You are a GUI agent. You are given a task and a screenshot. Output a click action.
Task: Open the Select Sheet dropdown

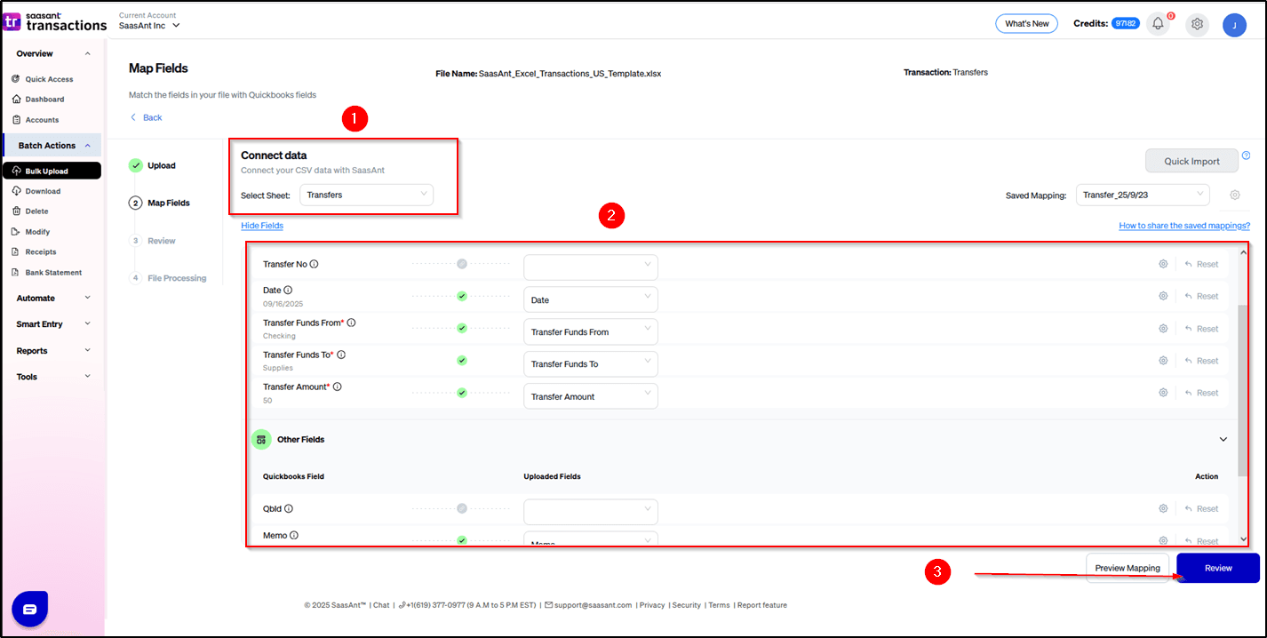click(366, 195)
